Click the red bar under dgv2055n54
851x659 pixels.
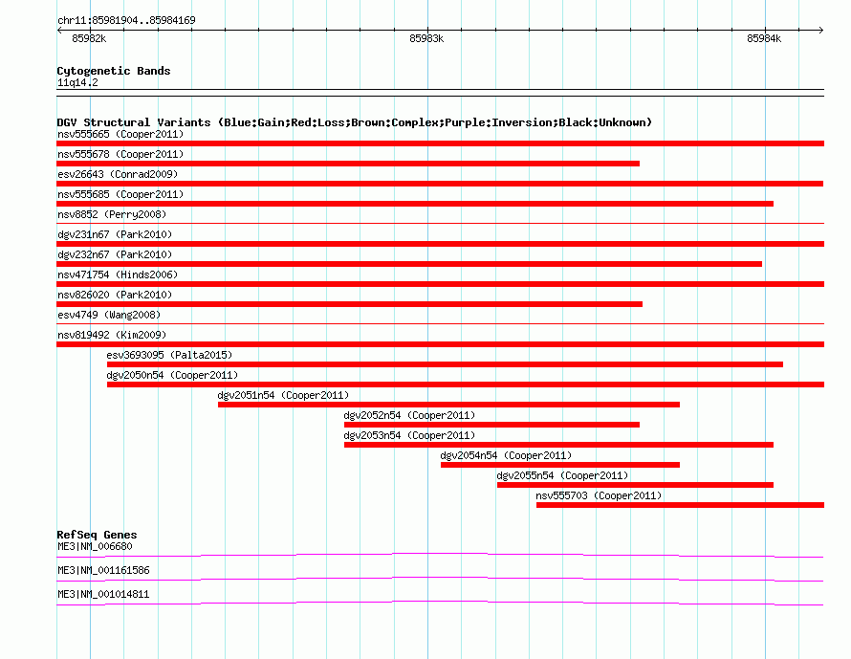pyautogui.click(x=635, y=485)
